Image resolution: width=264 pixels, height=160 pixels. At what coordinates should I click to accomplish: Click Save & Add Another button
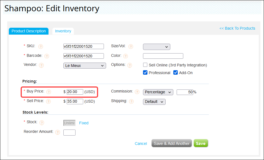click(x=172, y=143)
